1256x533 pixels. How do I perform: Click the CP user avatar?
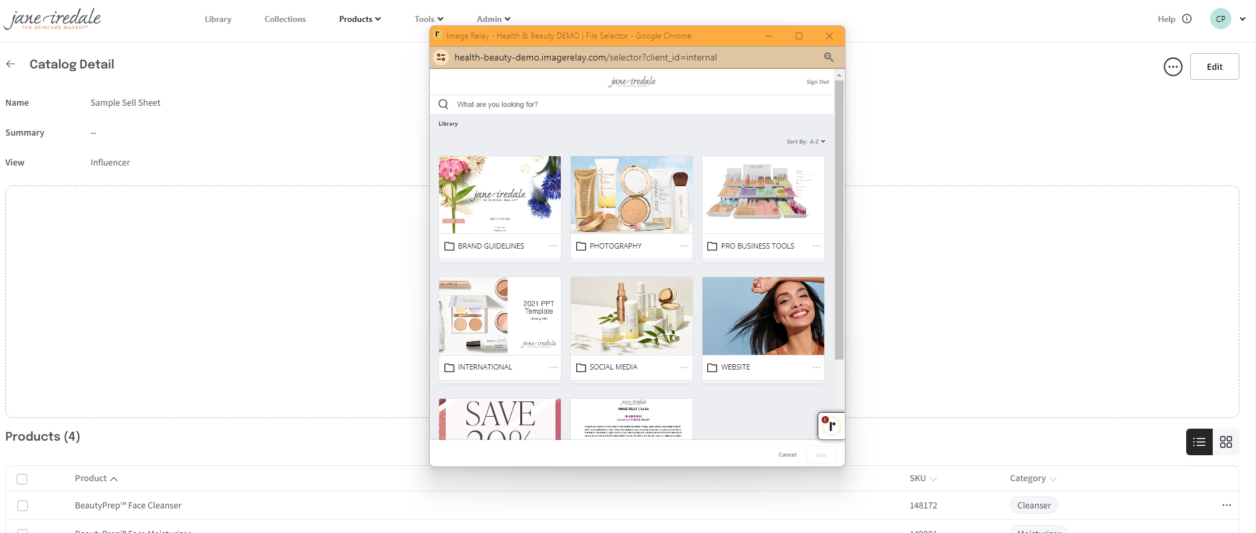1220,19
